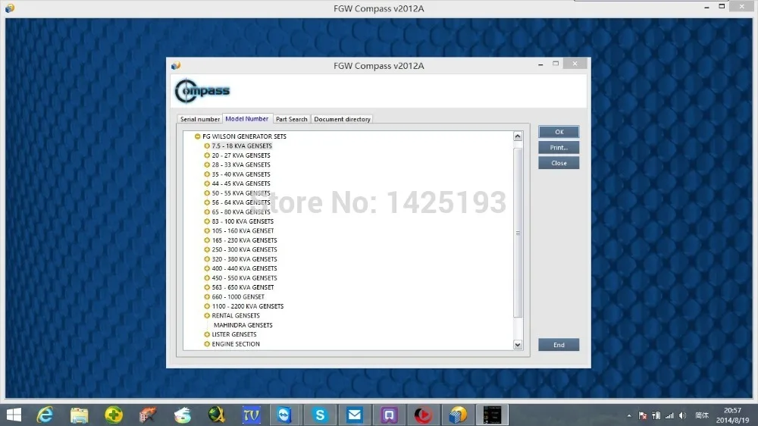Click the volume speaker tray icon
The image size is (758, 426).
pos(683,415)
